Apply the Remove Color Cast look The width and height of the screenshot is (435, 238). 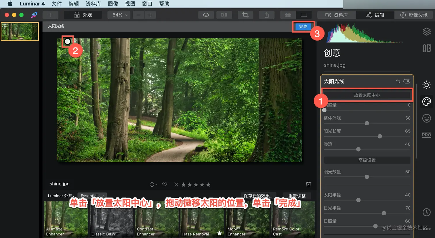coord(293,219)
